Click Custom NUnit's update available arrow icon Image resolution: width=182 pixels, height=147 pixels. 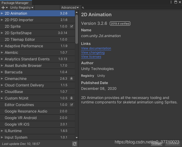(71, 98)
